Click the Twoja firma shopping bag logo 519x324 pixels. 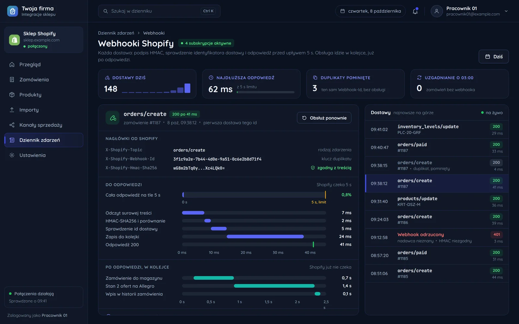[x=12, y=11]
